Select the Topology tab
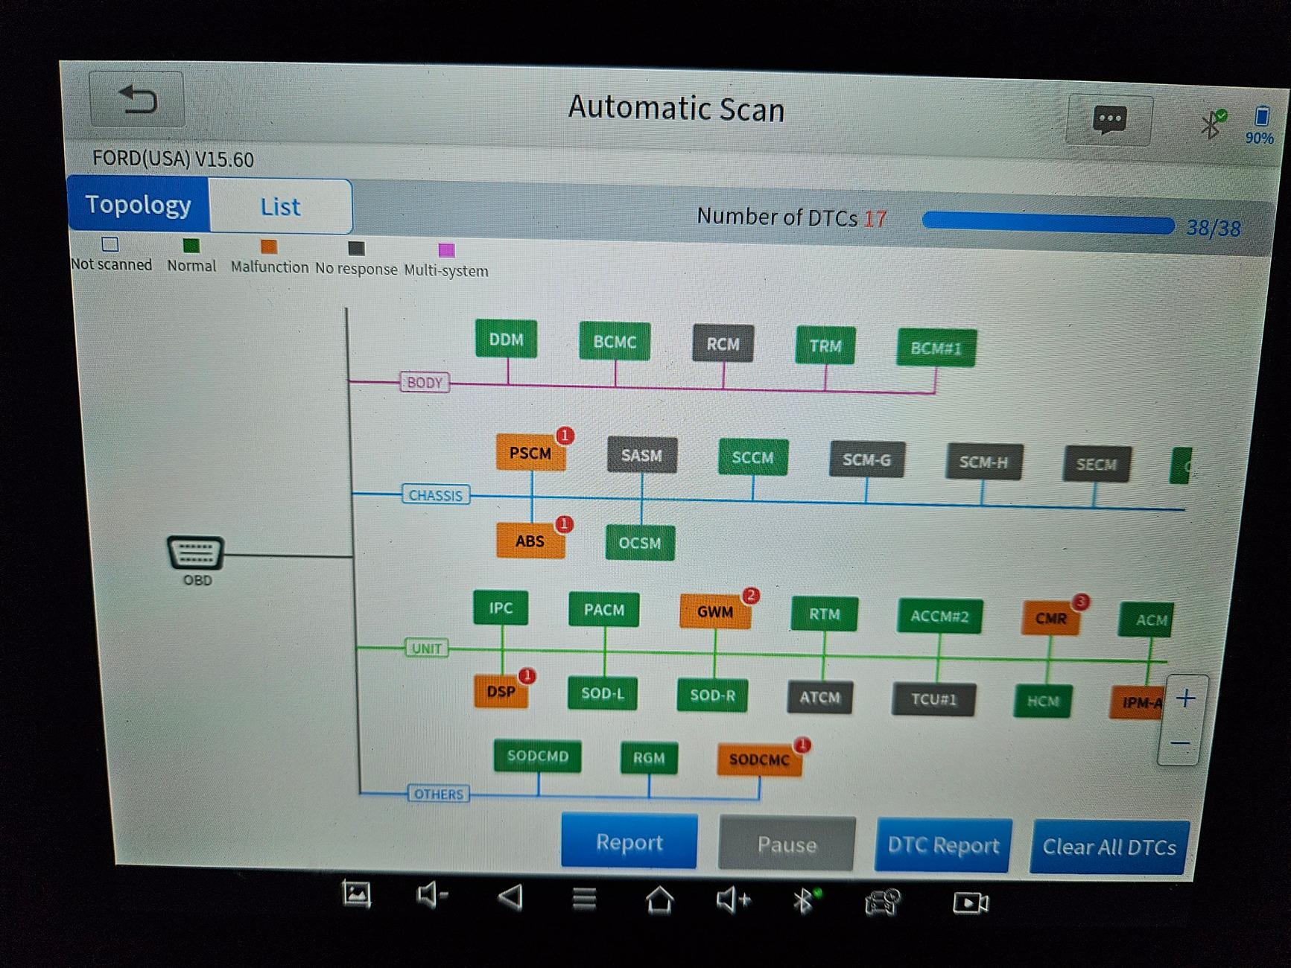The image size is (1291, 968). click(x=139, y=204)
